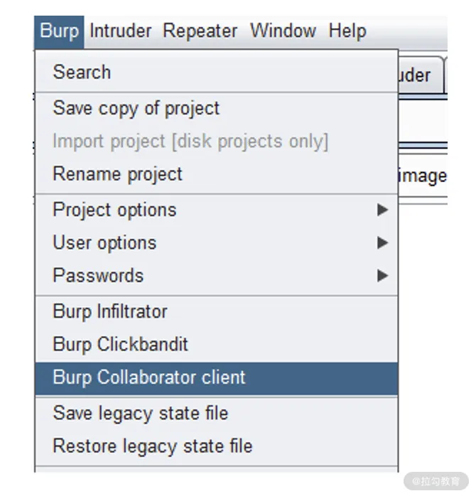Choose Restore legacy state file
Screen dimensions: 476x496
[217, 446]
